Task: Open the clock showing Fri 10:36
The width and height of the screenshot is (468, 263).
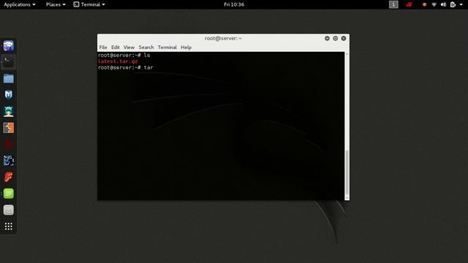Action: pos(234,4)
